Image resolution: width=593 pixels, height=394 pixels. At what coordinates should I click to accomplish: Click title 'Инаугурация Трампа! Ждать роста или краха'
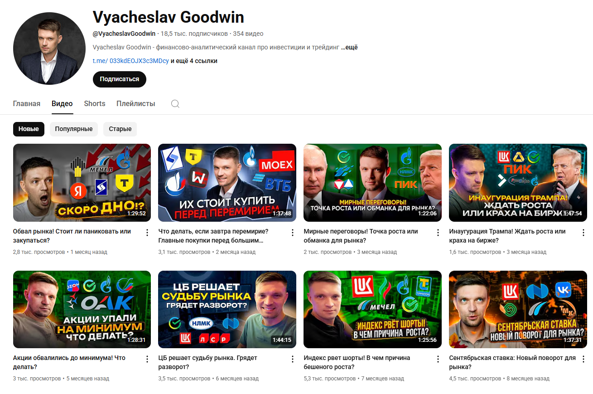pyautogui.click(x=507, y=236)
